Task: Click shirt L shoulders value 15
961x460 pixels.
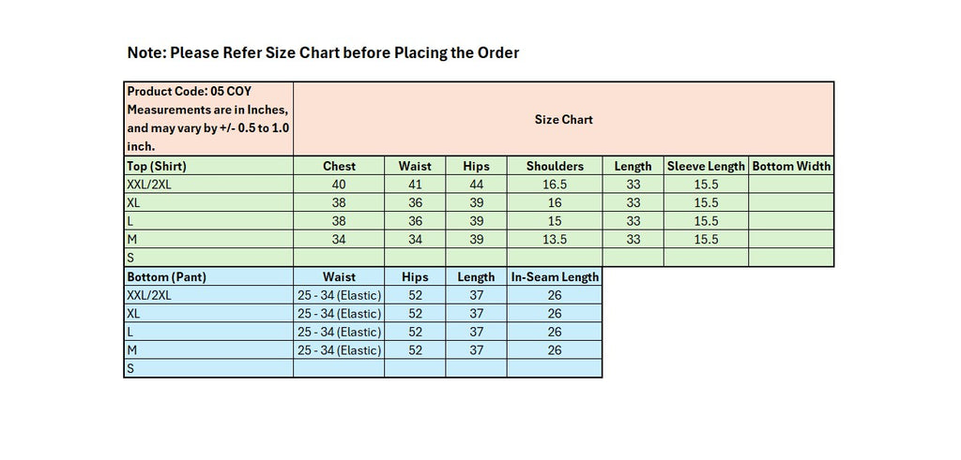Action: click(555, 221)
